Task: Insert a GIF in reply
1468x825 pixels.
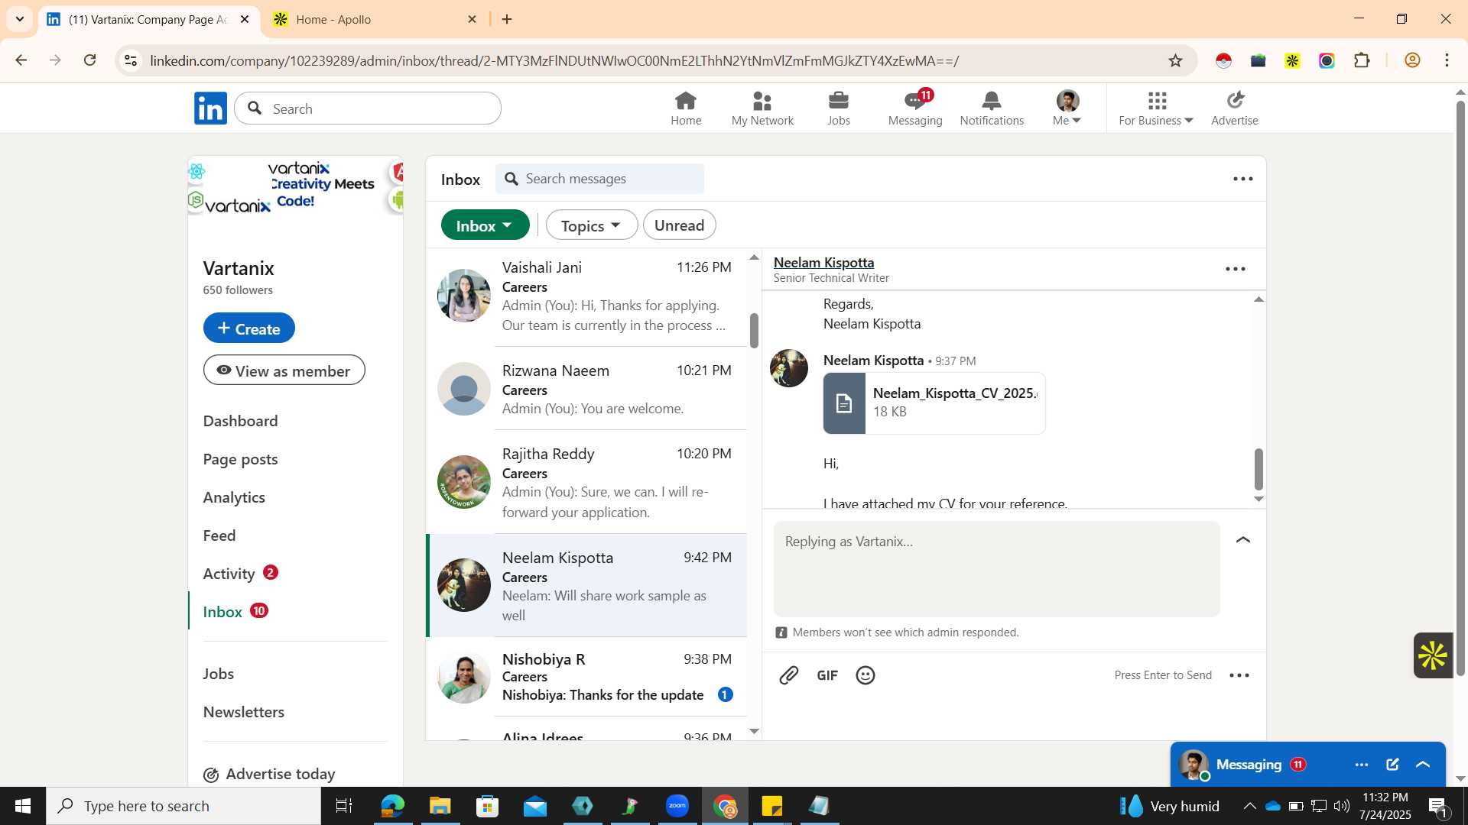Action: [827, 675]
